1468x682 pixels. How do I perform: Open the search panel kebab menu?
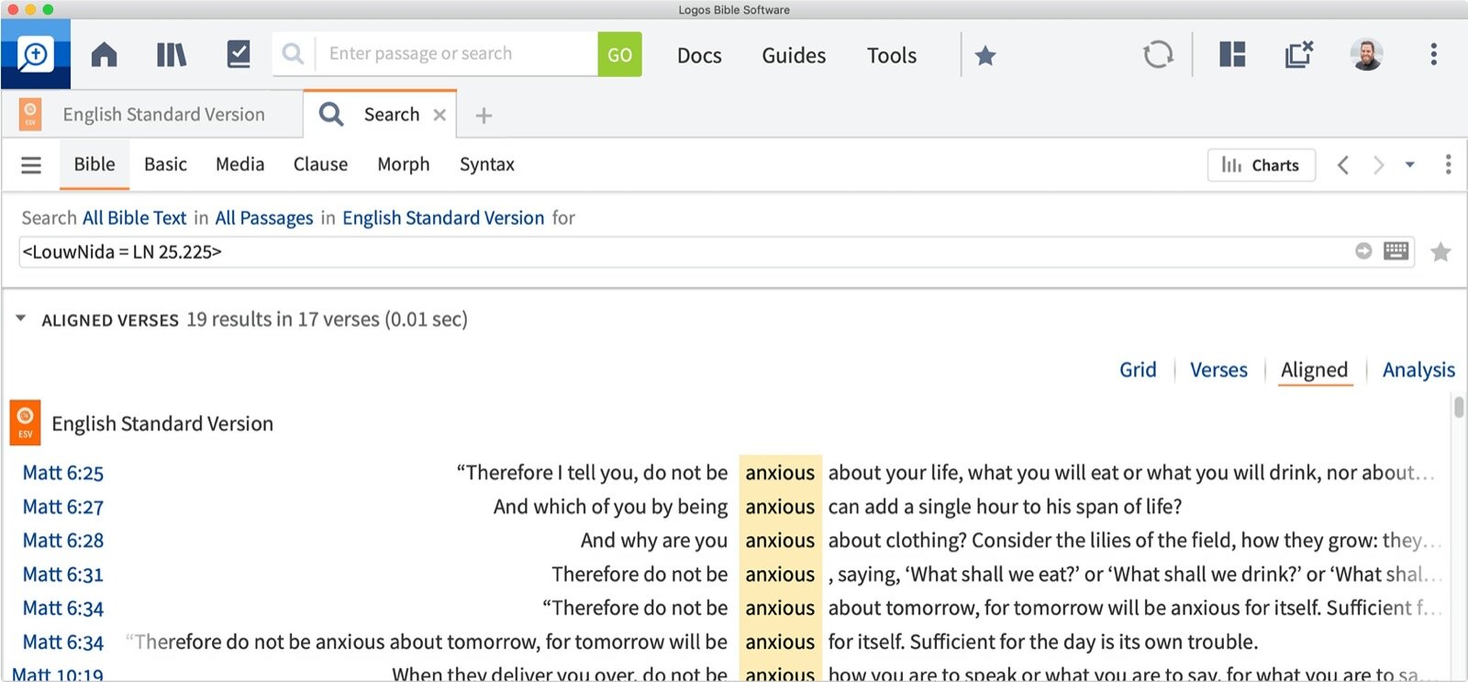point(1448,164)
